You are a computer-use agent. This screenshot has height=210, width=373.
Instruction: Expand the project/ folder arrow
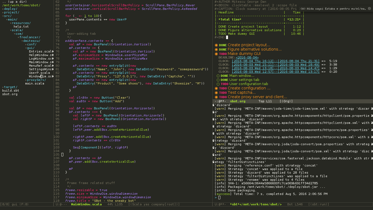3,12
